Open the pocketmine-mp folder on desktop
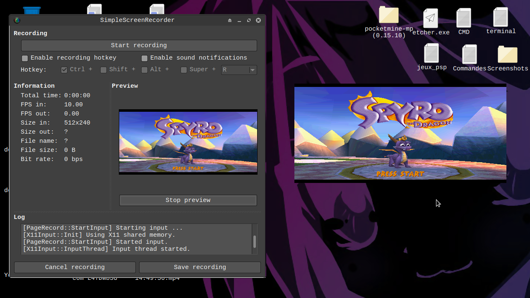This screenshot has width=530, height=298. (389, 15)
